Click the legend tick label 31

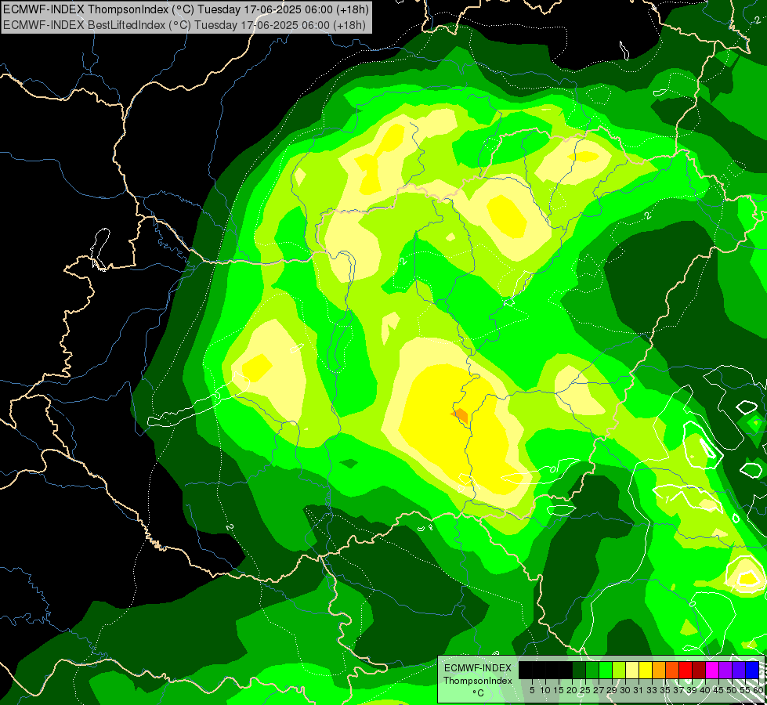click(x=639, y=690)
